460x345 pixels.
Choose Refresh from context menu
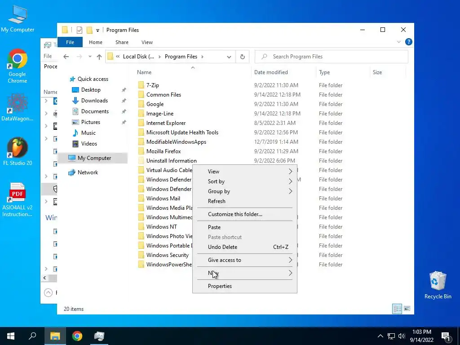(x=245, y=201)
